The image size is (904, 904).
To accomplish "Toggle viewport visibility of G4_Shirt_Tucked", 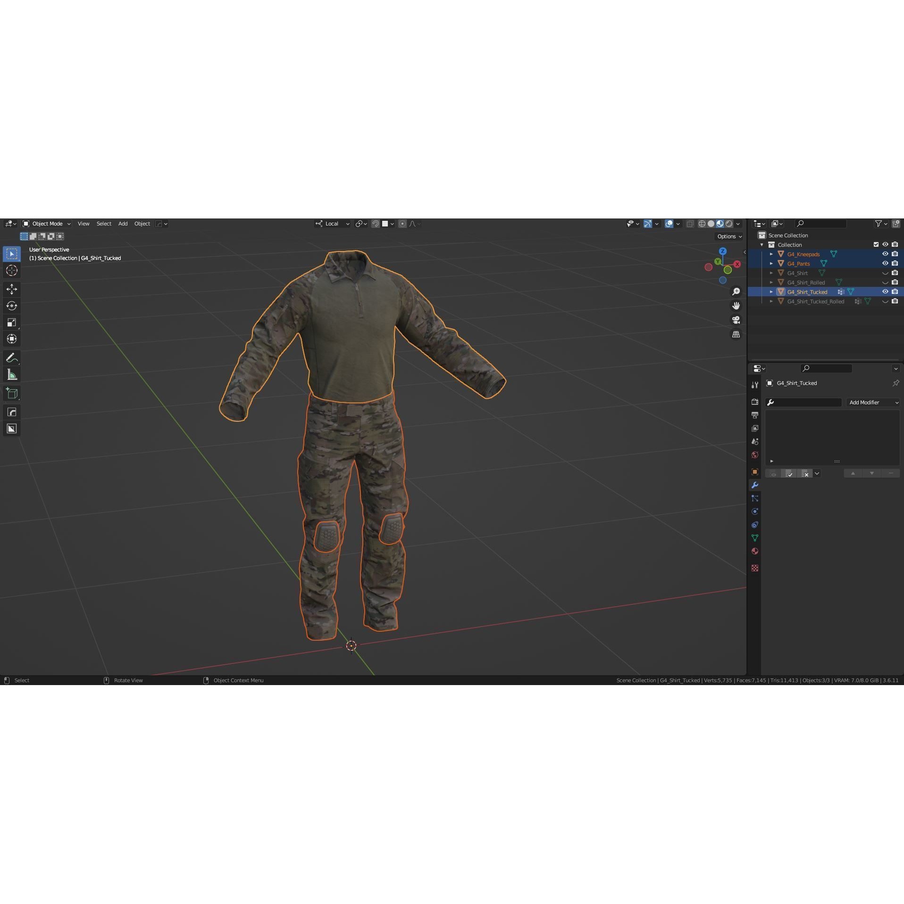I will [x=886, y=292].
